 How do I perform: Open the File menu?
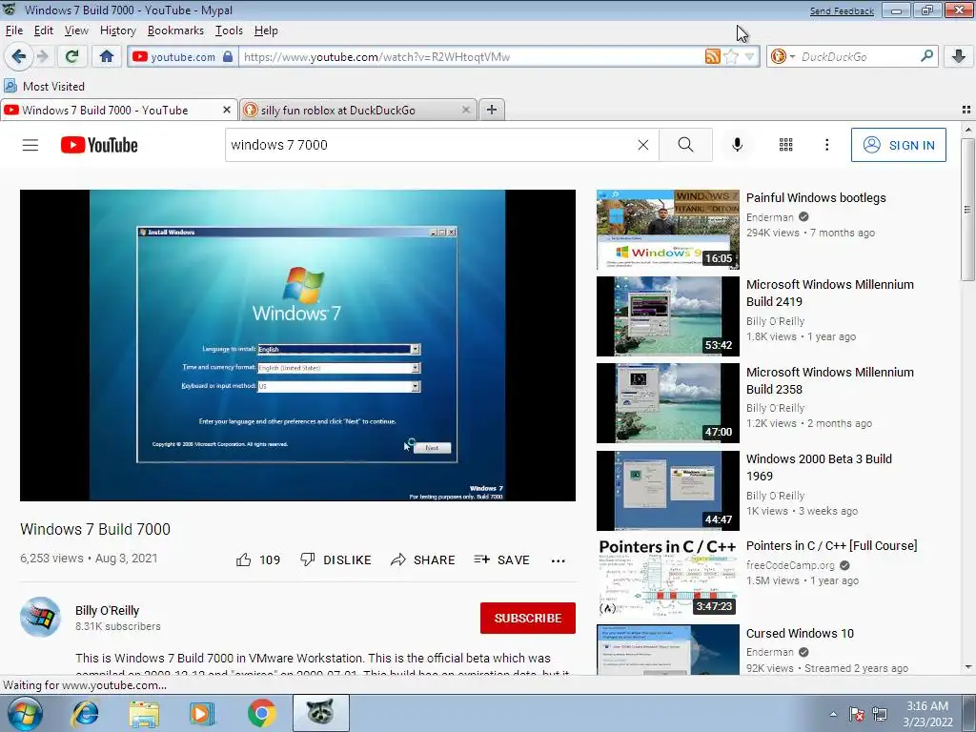13,30
